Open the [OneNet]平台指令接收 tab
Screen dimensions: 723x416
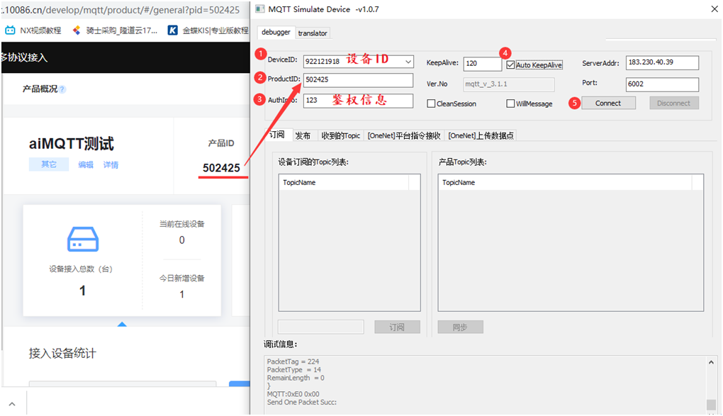(x=404, y=135)
